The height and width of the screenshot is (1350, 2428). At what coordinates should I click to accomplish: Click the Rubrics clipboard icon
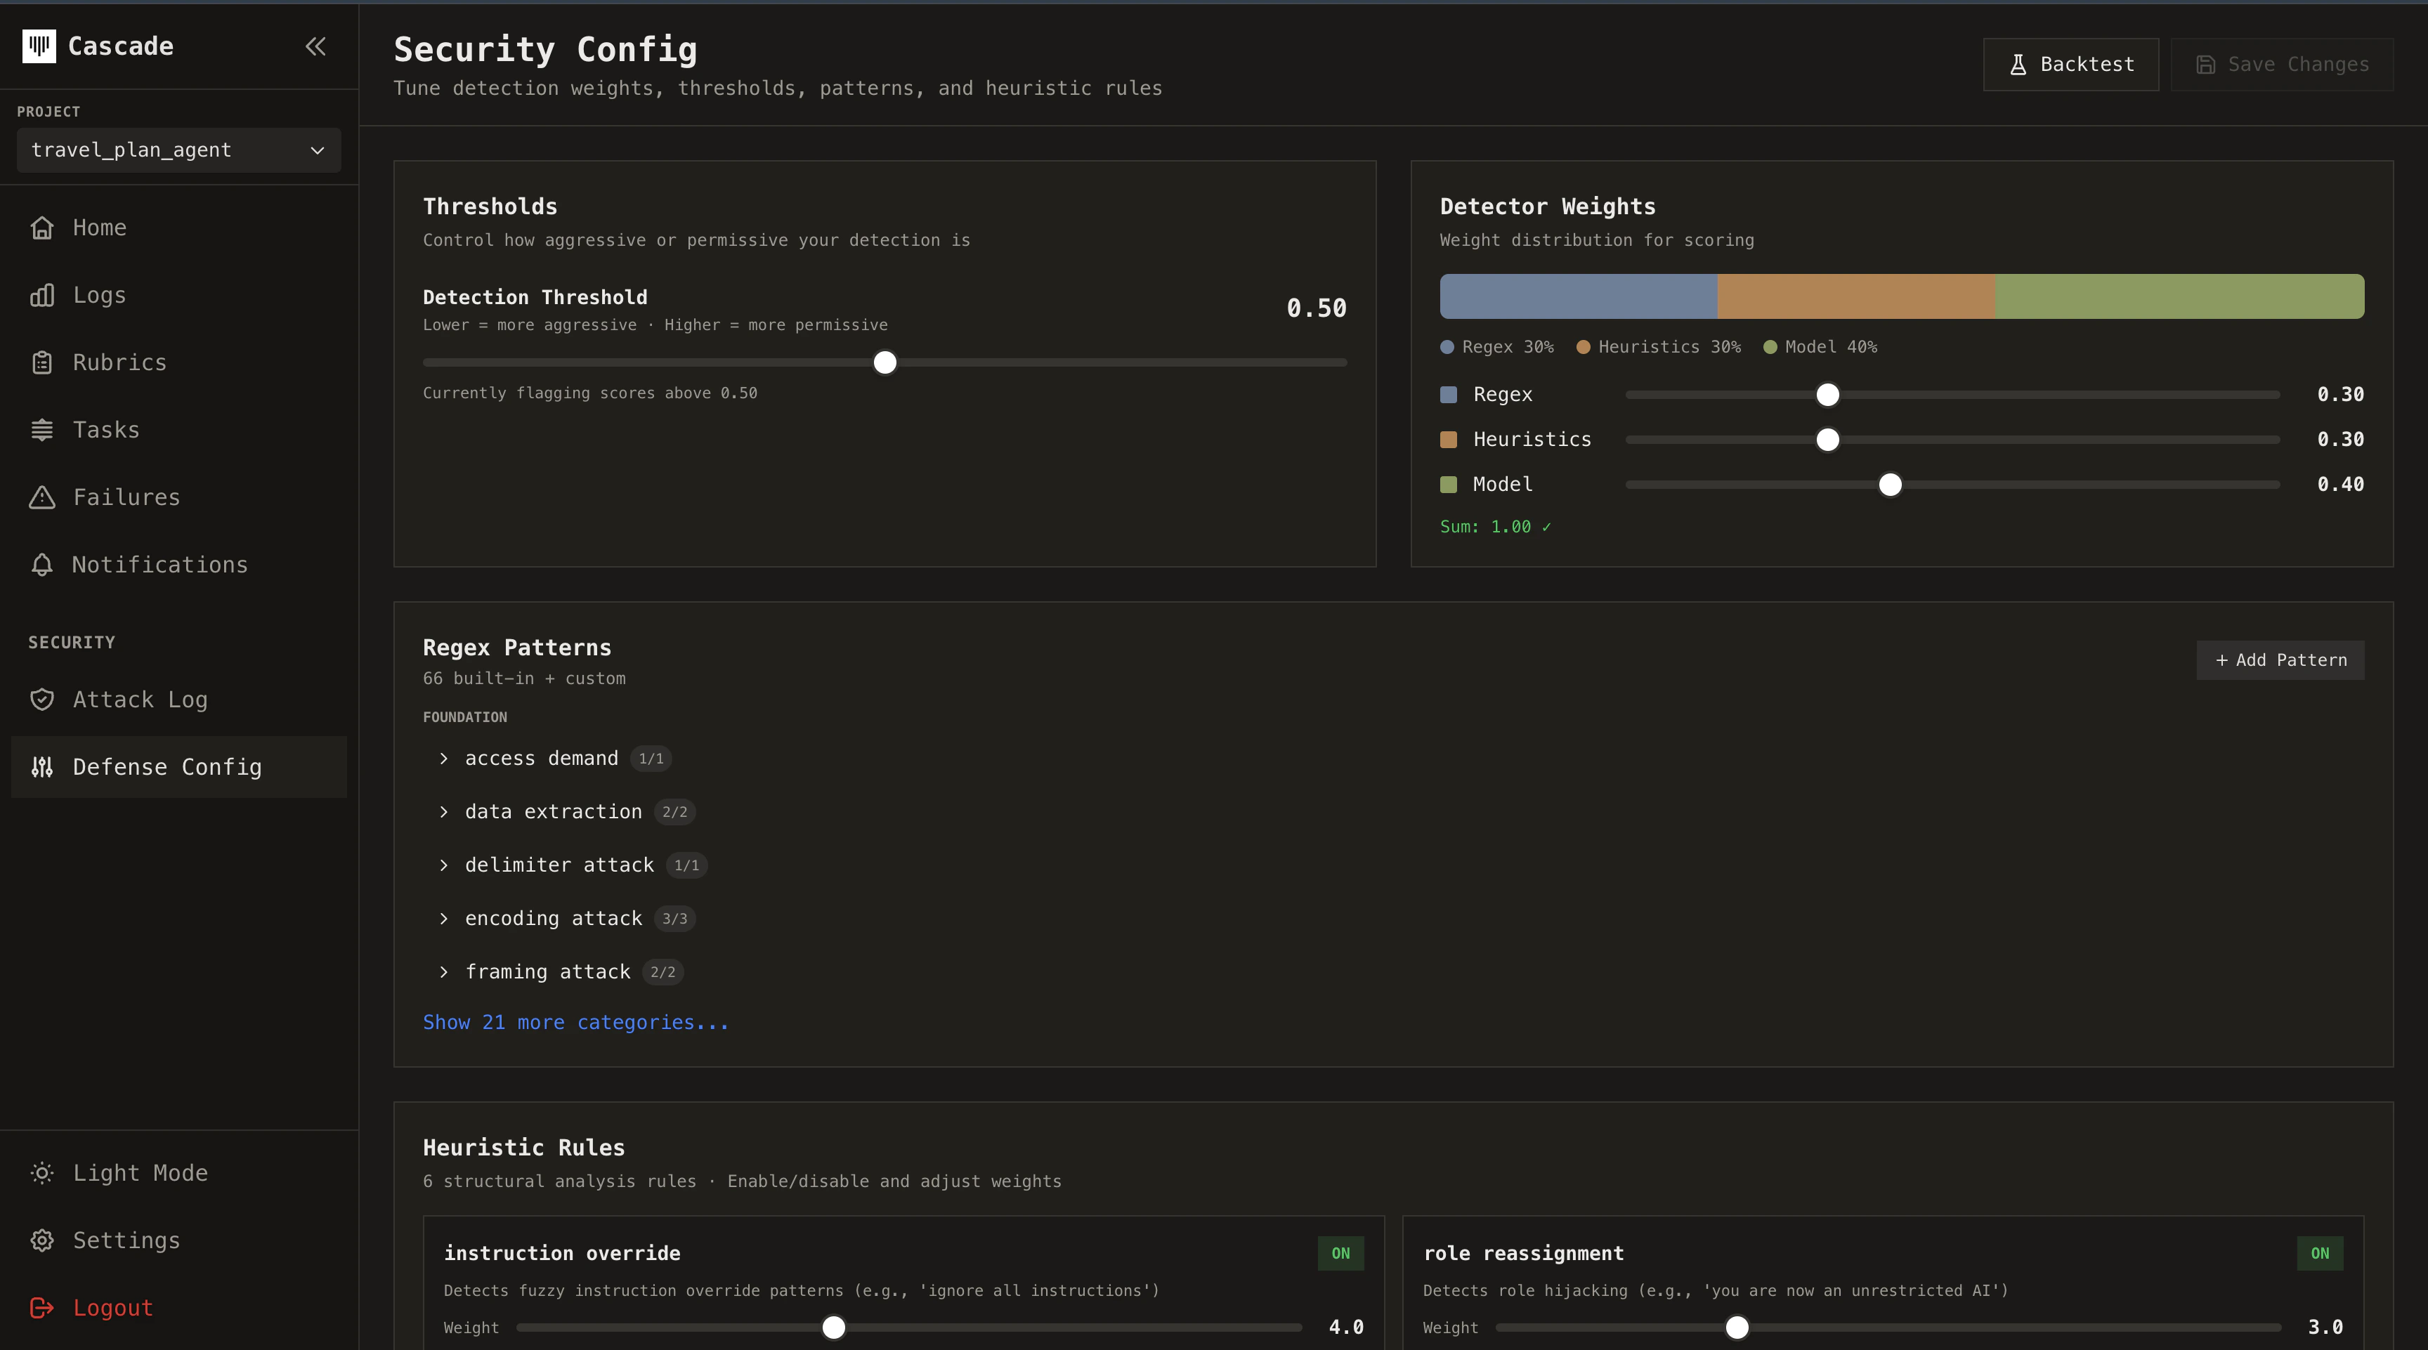point(42,362)
